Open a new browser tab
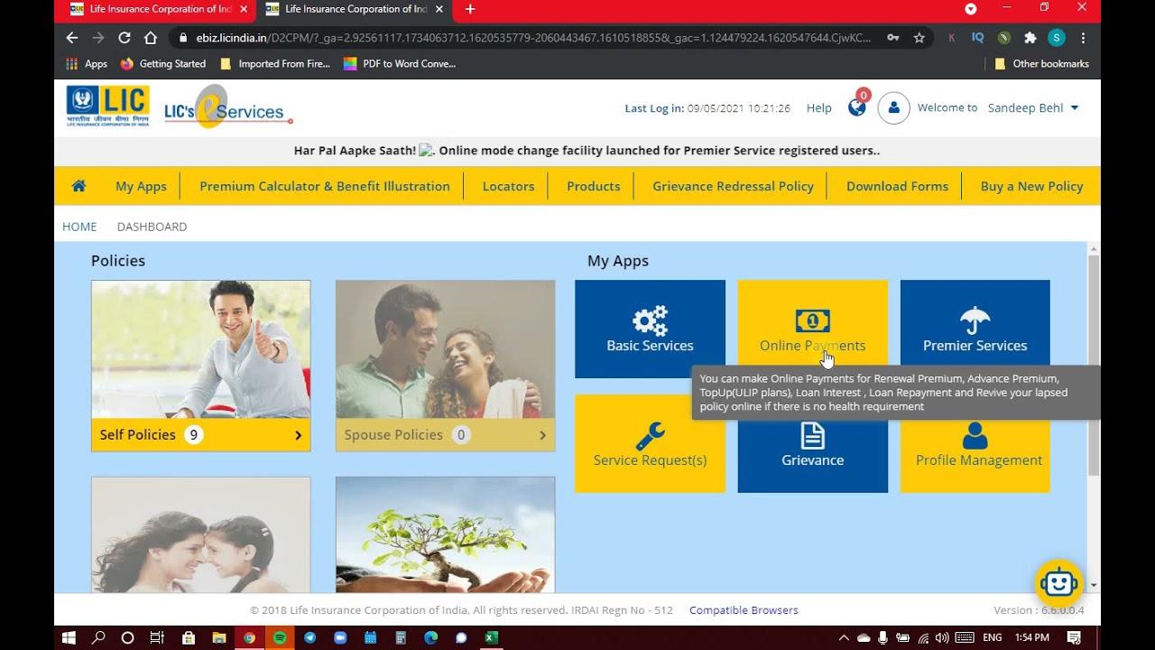This screenshot has height=650, width=1155. click(469, 9)
